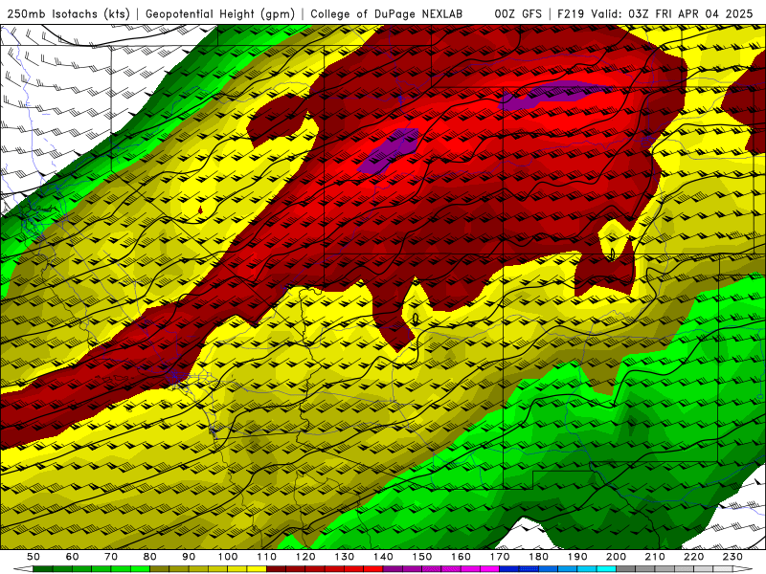Click the 140 label on the color scale

coord(383,557)
